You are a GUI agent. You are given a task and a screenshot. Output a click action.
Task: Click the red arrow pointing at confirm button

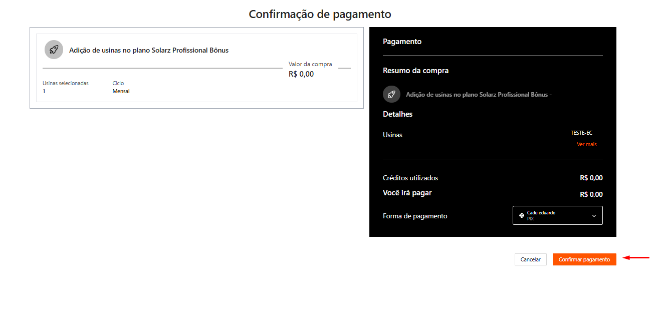click(x=635, y=258)
